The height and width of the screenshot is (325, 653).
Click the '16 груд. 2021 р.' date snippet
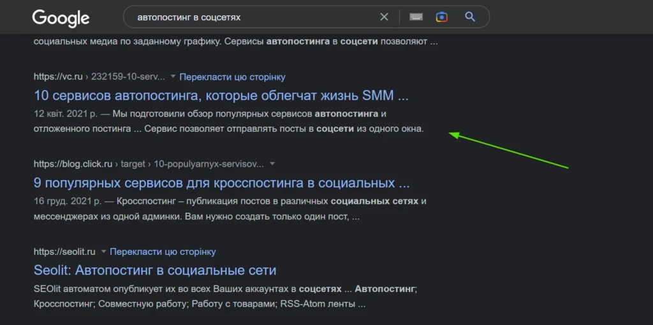[x=68, y=201]
